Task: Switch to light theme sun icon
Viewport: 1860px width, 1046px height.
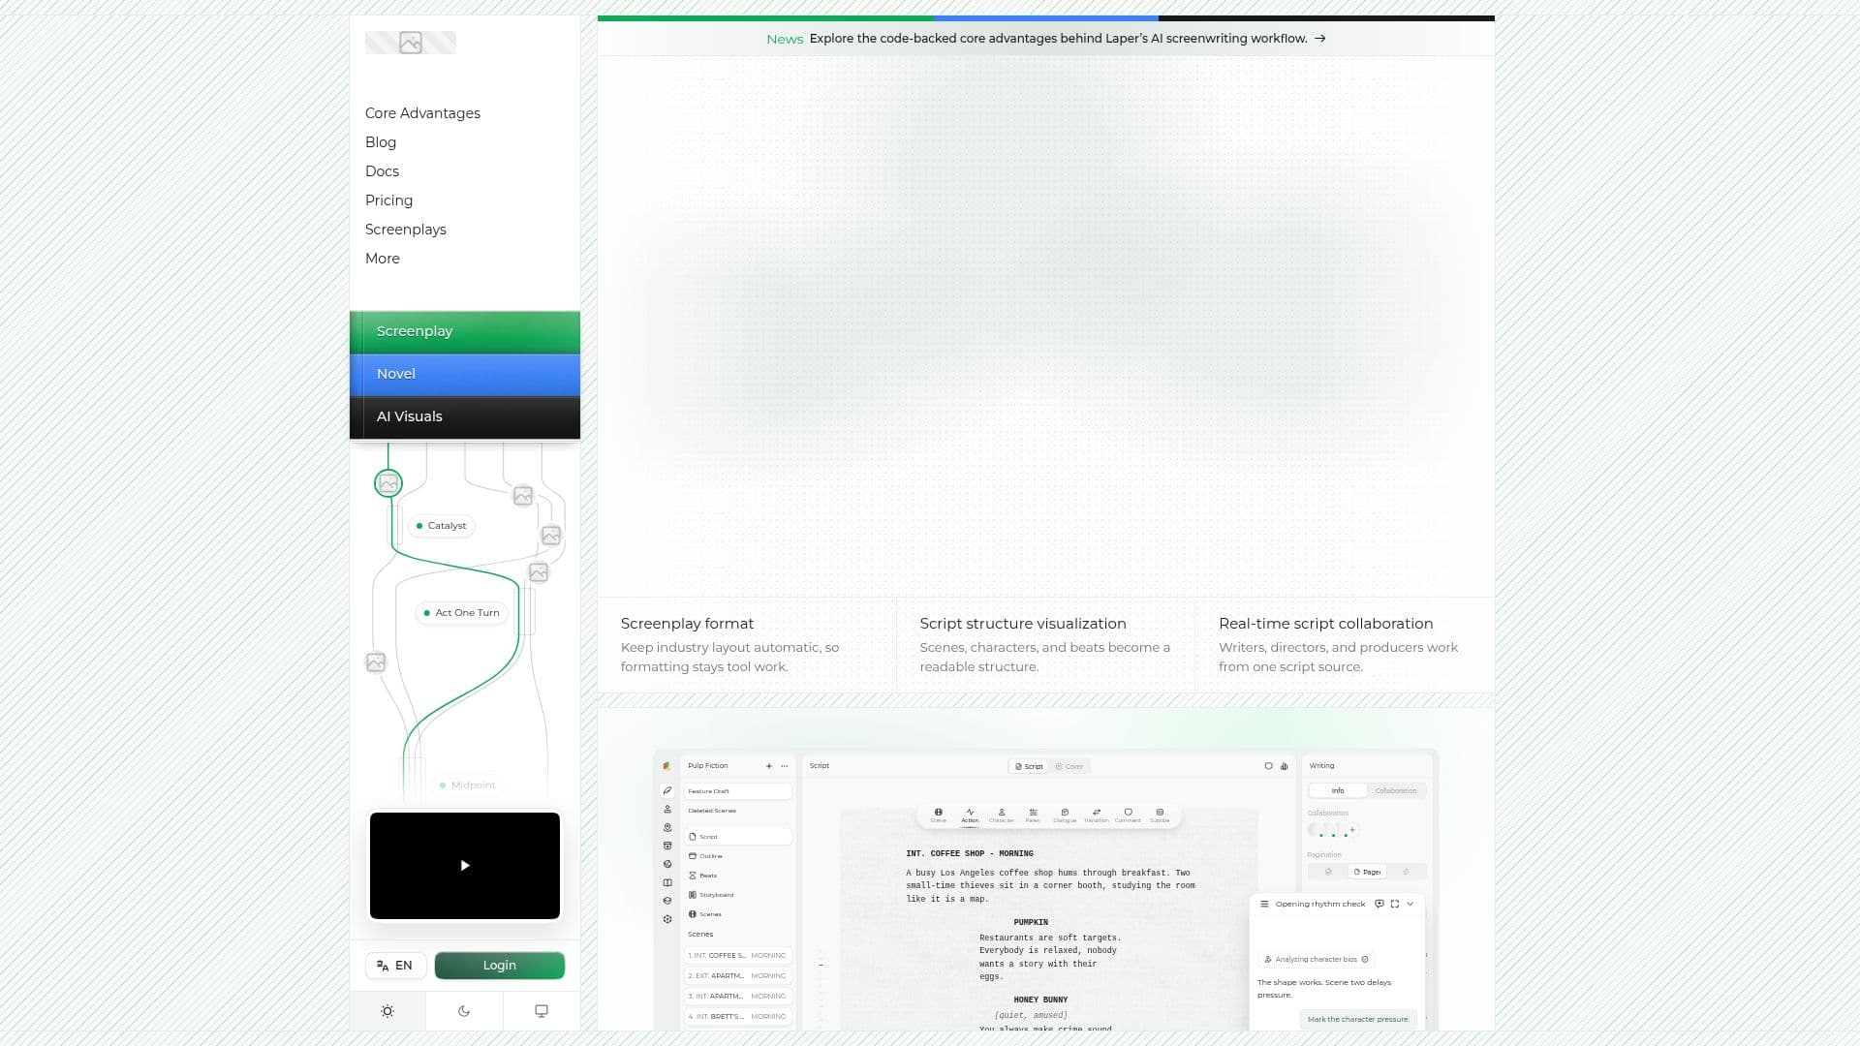Action: (x=387, y=1011)
